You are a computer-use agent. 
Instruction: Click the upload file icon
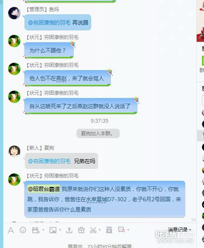(69, 230)
